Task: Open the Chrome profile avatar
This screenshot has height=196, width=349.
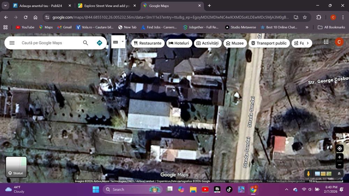Action: [333, 17]
